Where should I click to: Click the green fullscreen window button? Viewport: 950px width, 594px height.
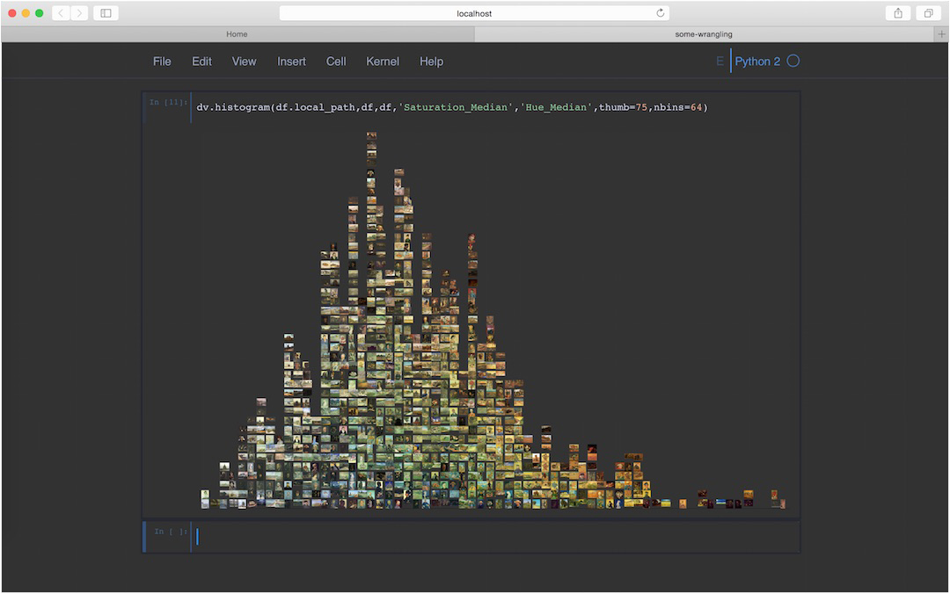click(x=39, y=13)
